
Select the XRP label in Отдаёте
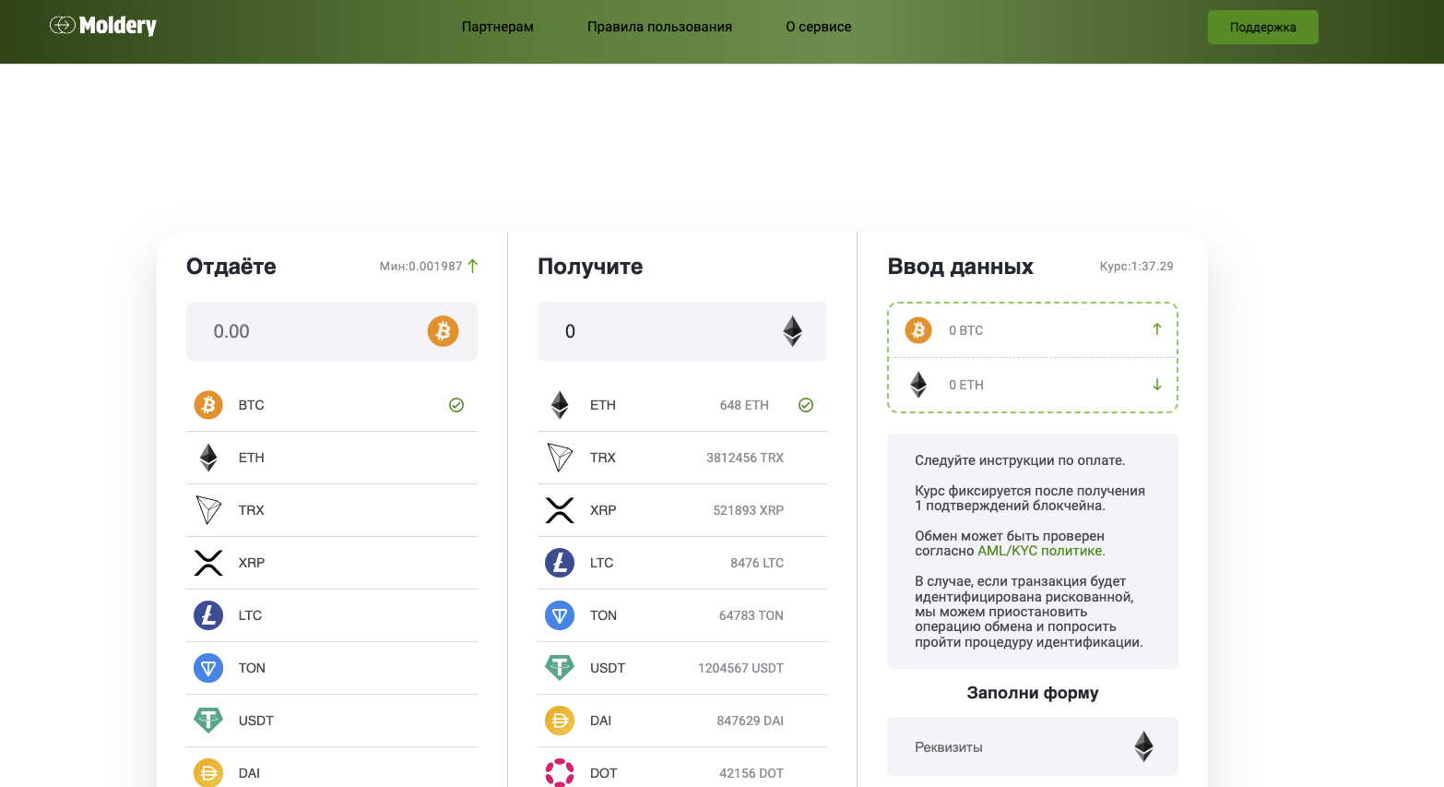pyautogui.click(x=252, y=563)
